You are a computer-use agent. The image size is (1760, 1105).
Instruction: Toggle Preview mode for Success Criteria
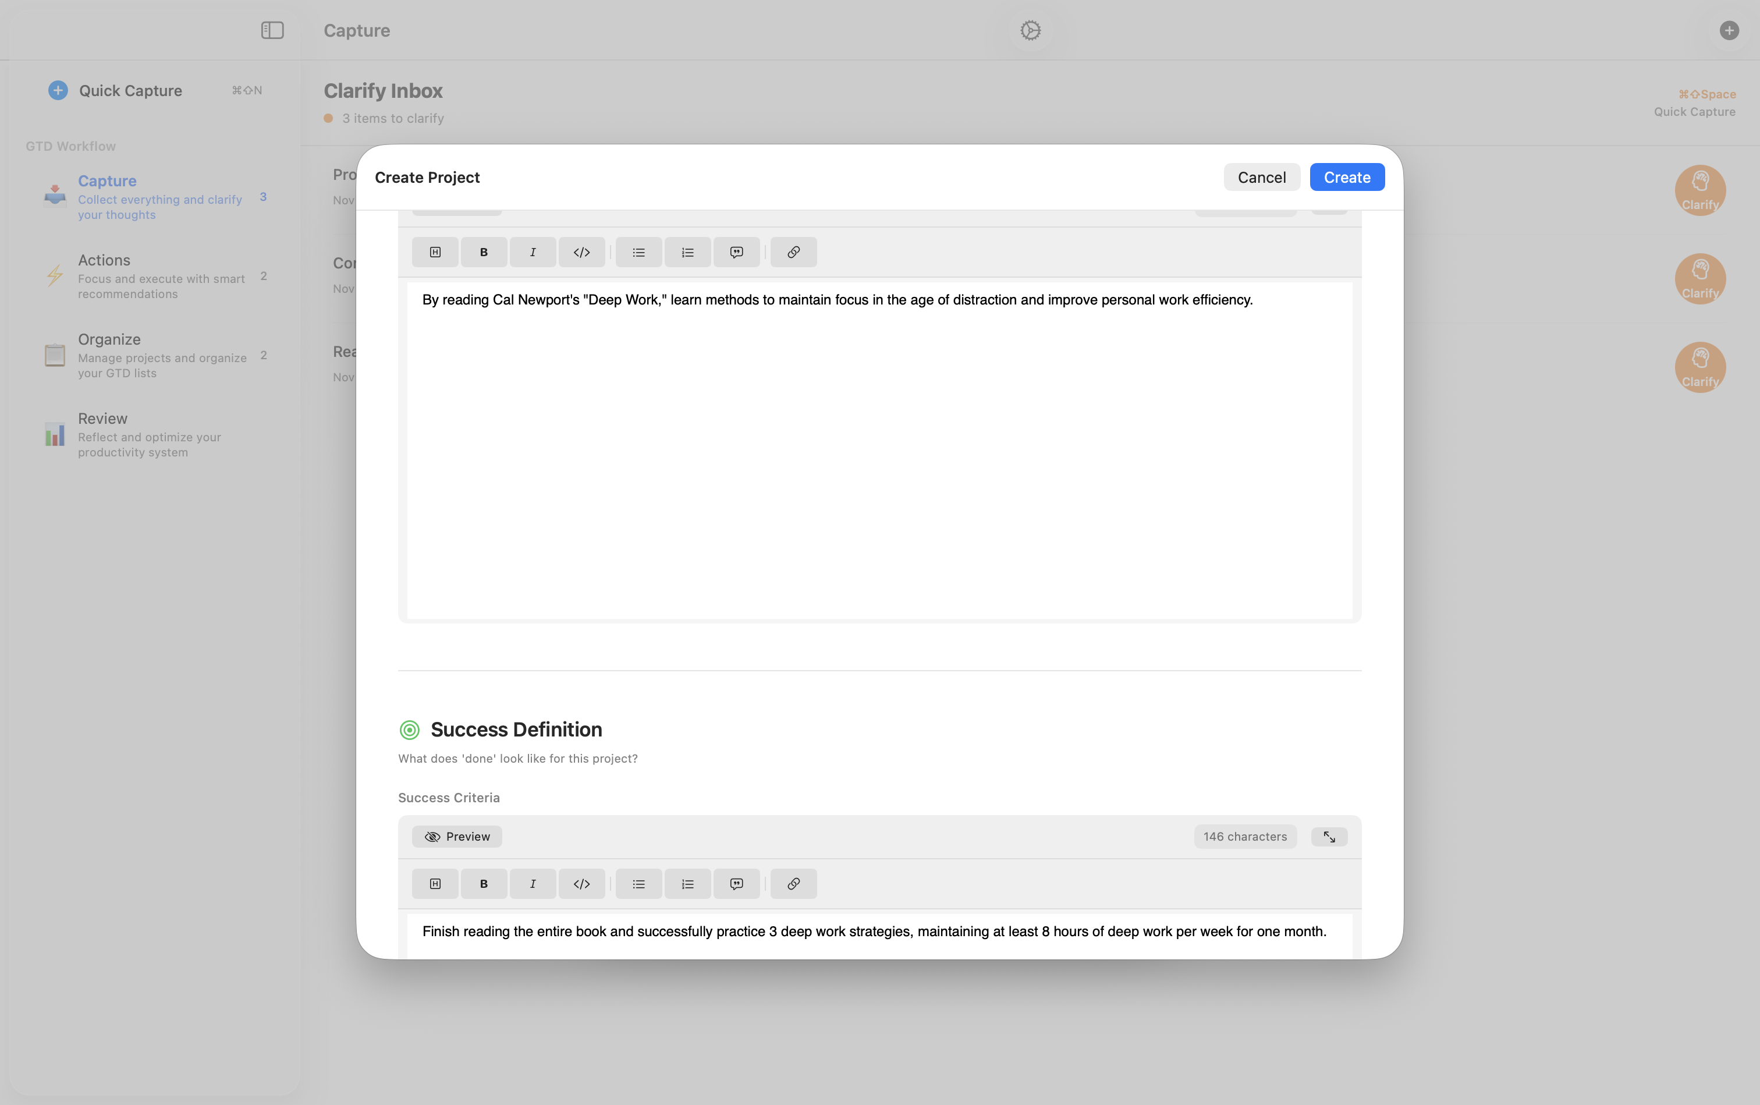(x=457, y=836)
